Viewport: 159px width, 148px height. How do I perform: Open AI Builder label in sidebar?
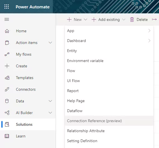tap(24, 113)
